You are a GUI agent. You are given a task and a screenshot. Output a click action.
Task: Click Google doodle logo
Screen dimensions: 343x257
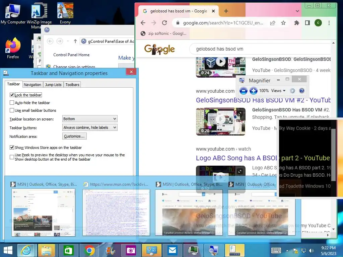tap(159, 49)
